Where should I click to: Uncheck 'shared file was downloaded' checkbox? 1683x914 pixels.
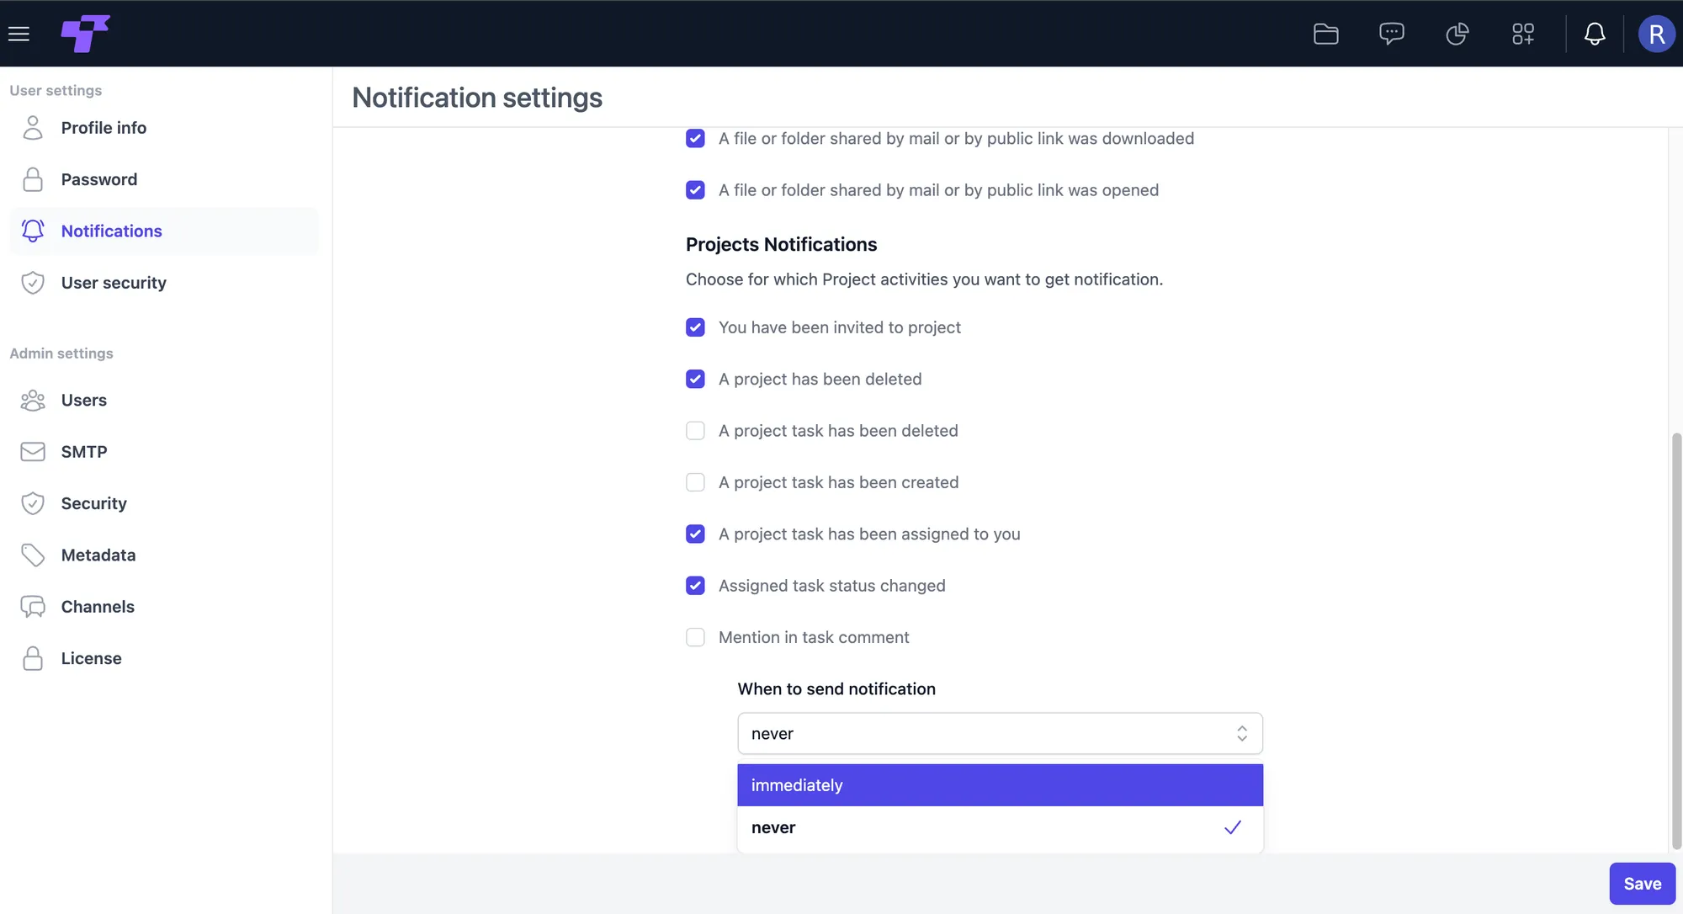coord(695,138)
